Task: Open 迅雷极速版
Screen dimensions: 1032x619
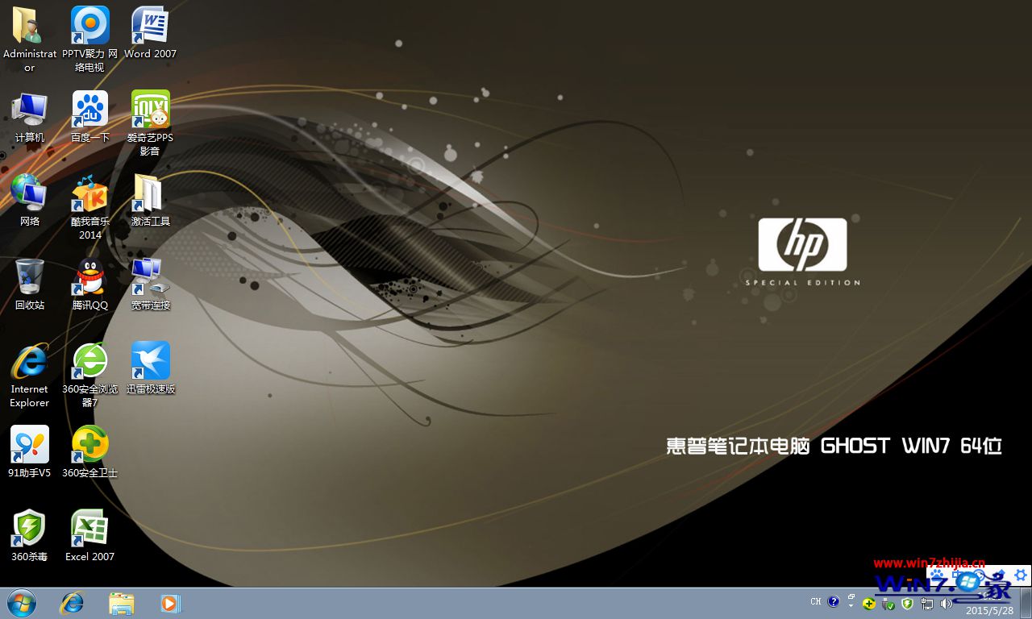Action: (150, 361)
